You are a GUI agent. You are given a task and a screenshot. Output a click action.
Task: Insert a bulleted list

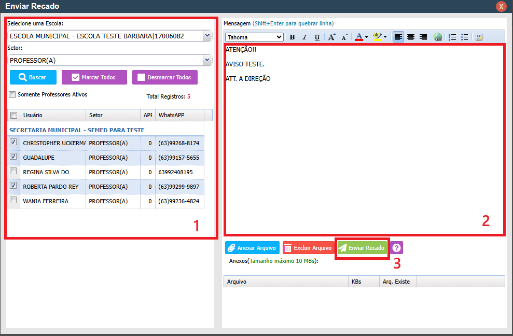pyautogui.click(x=465, y=37)
